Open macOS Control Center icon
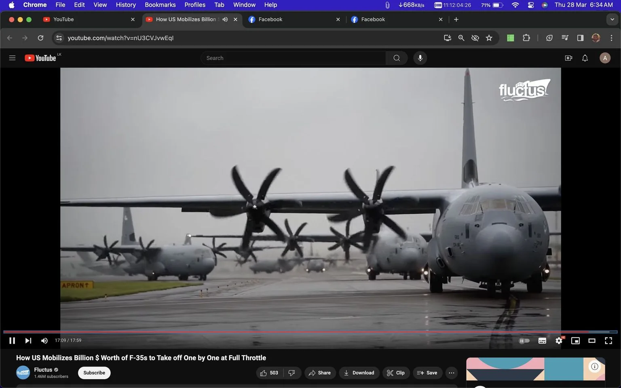621x388 pixels. click(x=530, y=5)
